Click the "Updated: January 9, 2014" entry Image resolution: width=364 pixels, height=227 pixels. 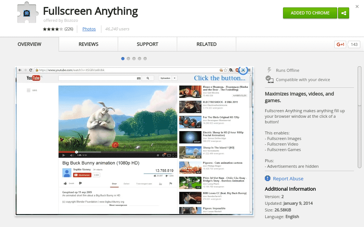289,203
